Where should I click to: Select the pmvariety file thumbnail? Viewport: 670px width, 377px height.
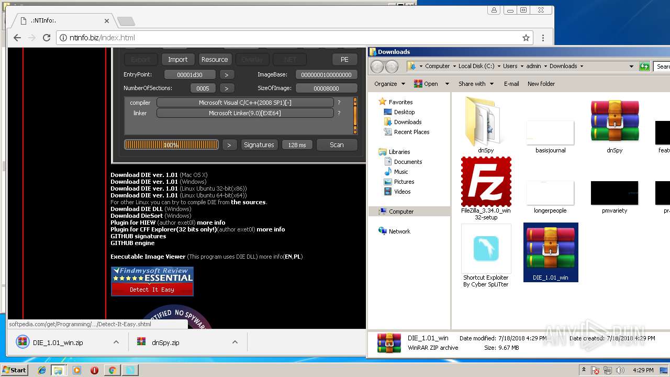pos(615,197)
